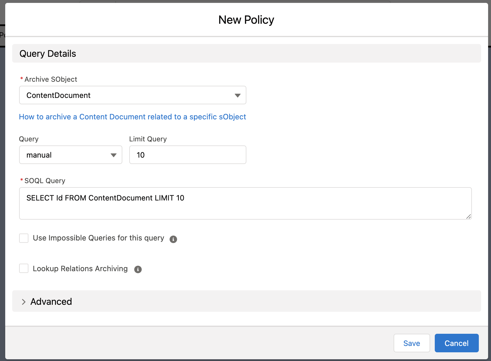Click the SOQL Query textarea resize handle

tap(469, 217)
